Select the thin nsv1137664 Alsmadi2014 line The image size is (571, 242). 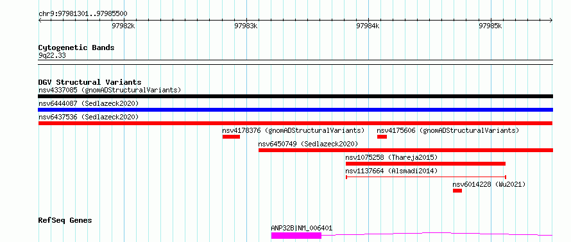(426, 177)
